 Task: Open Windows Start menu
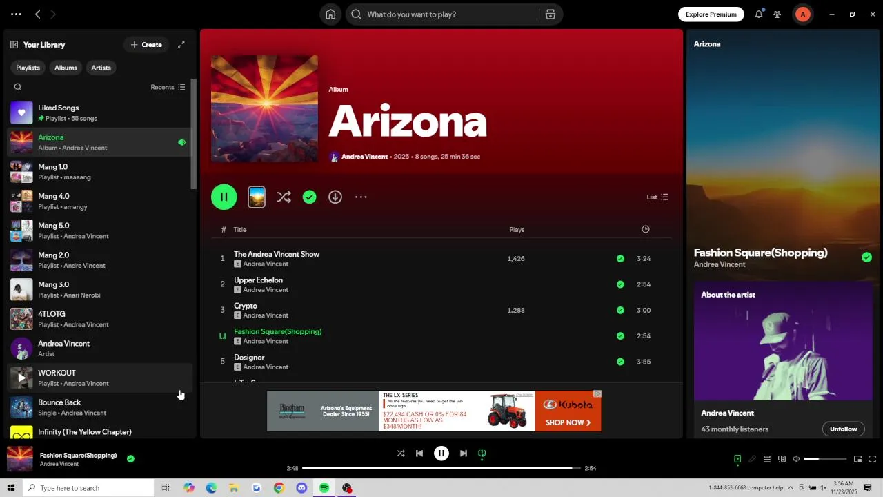click(10, 488)
